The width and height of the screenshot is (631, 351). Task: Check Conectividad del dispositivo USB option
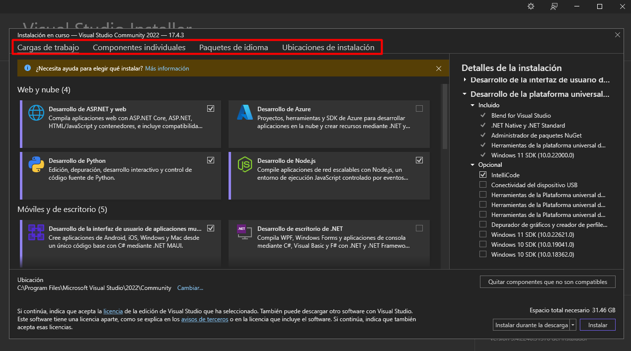[x=483, y=185]
